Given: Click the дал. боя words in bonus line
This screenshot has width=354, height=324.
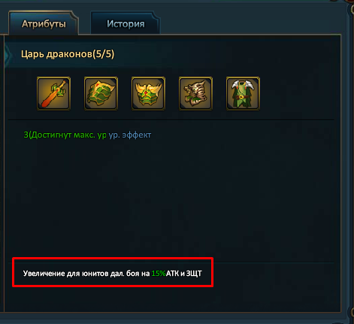Looking at the screenshot, I should 125,274.
